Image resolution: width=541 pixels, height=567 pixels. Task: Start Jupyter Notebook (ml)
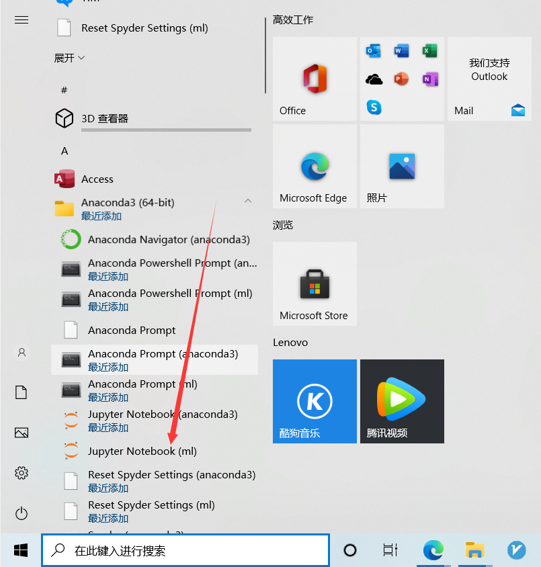pos(154,451)
